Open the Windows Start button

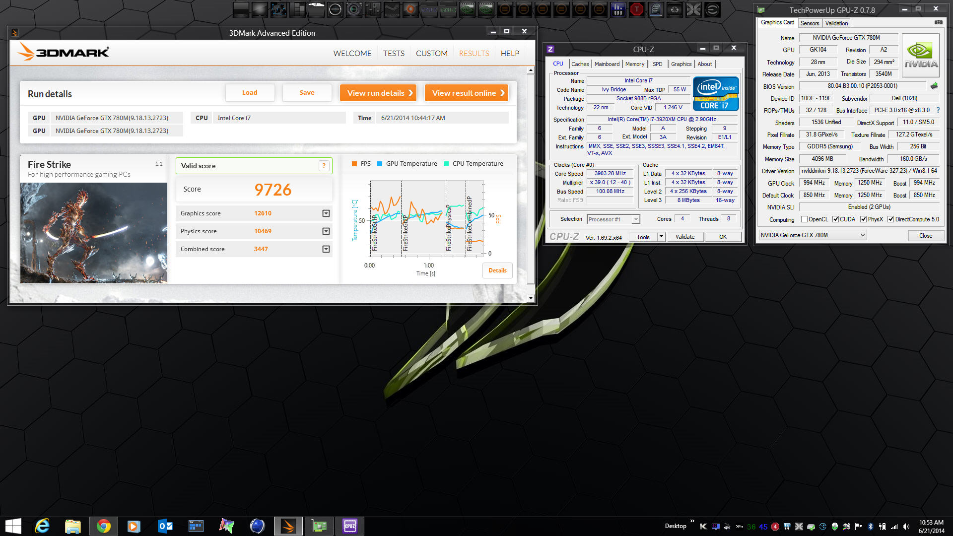tap(13, 526)
